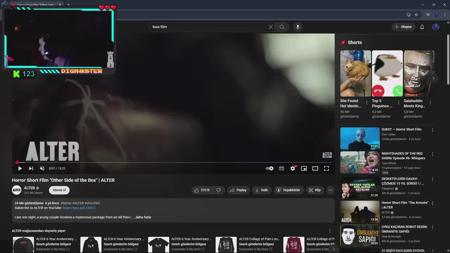Expand description with ...daha fazla
The height and width of the screenshot is (253, 450).
click(142, 217)
